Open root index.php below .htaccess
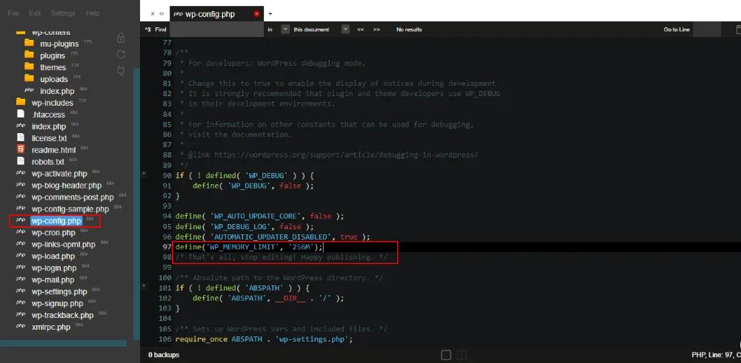 pyautogui.click(x=49, y=126)
